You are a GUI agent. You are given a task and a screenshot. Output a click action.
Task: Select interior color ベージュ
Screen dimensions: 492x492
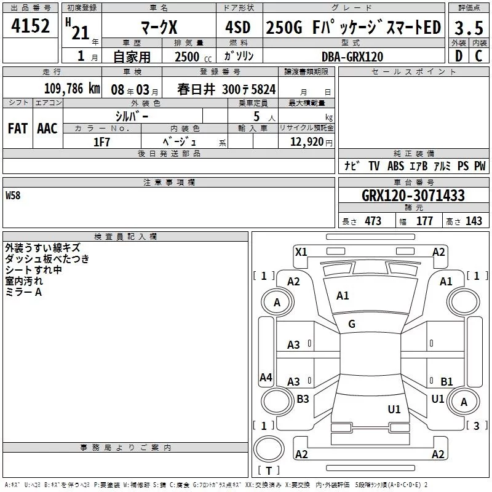[180, 142]
